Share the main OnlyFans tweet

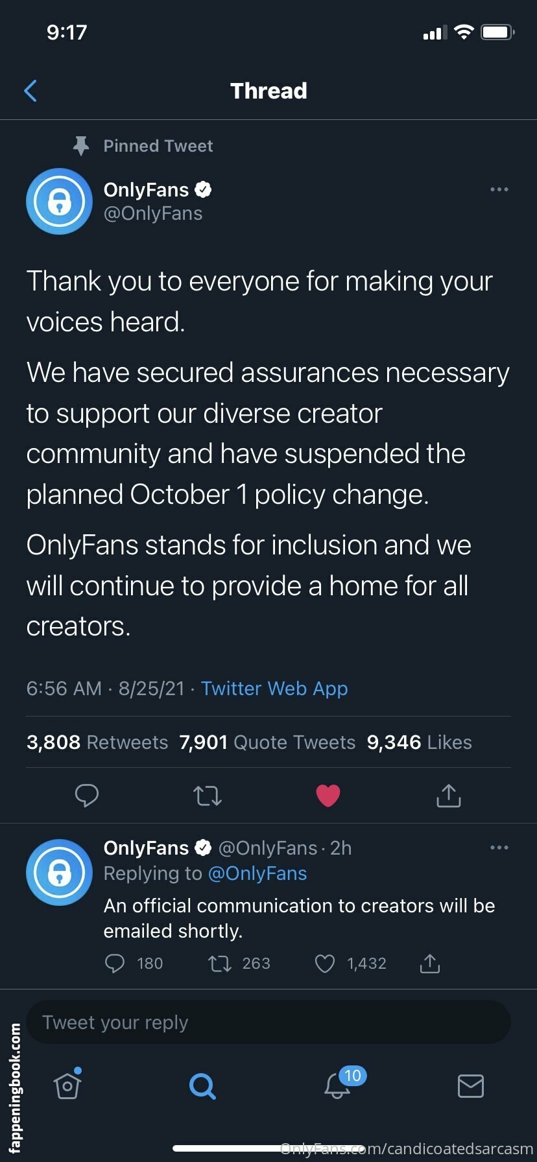tap(448, 795)
